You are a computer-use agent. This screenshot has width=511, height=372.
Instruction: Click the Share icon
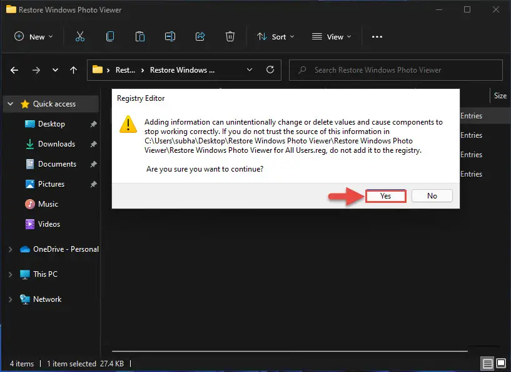click(x=200, y=36)
